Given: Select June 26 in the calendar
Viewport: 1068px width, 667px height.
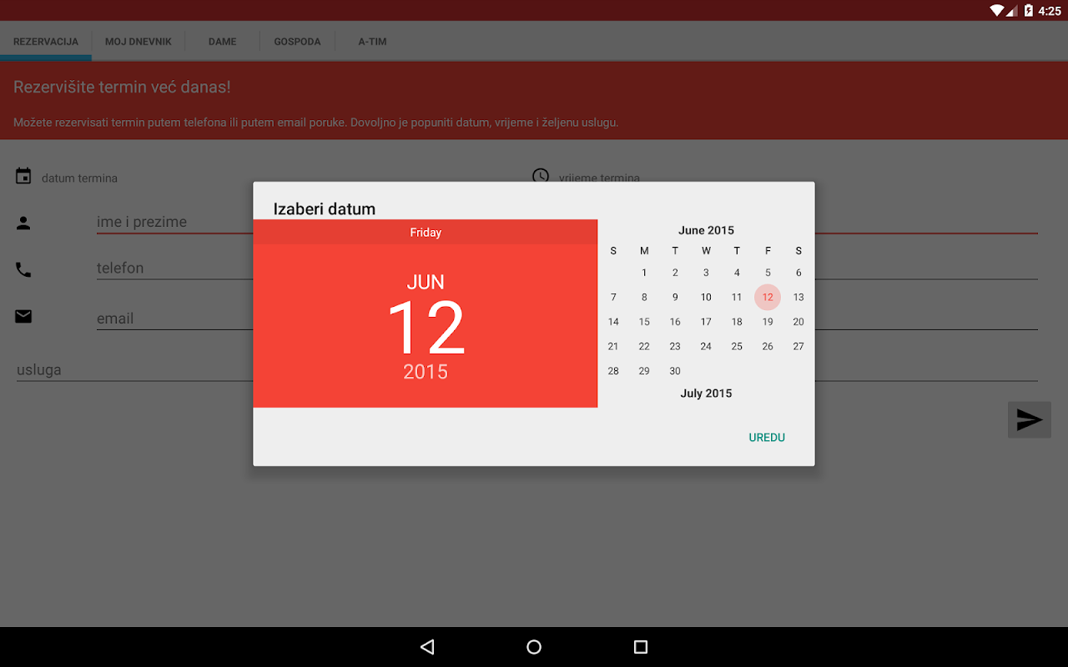Looking at the screenshot, I should pos(768,346).
